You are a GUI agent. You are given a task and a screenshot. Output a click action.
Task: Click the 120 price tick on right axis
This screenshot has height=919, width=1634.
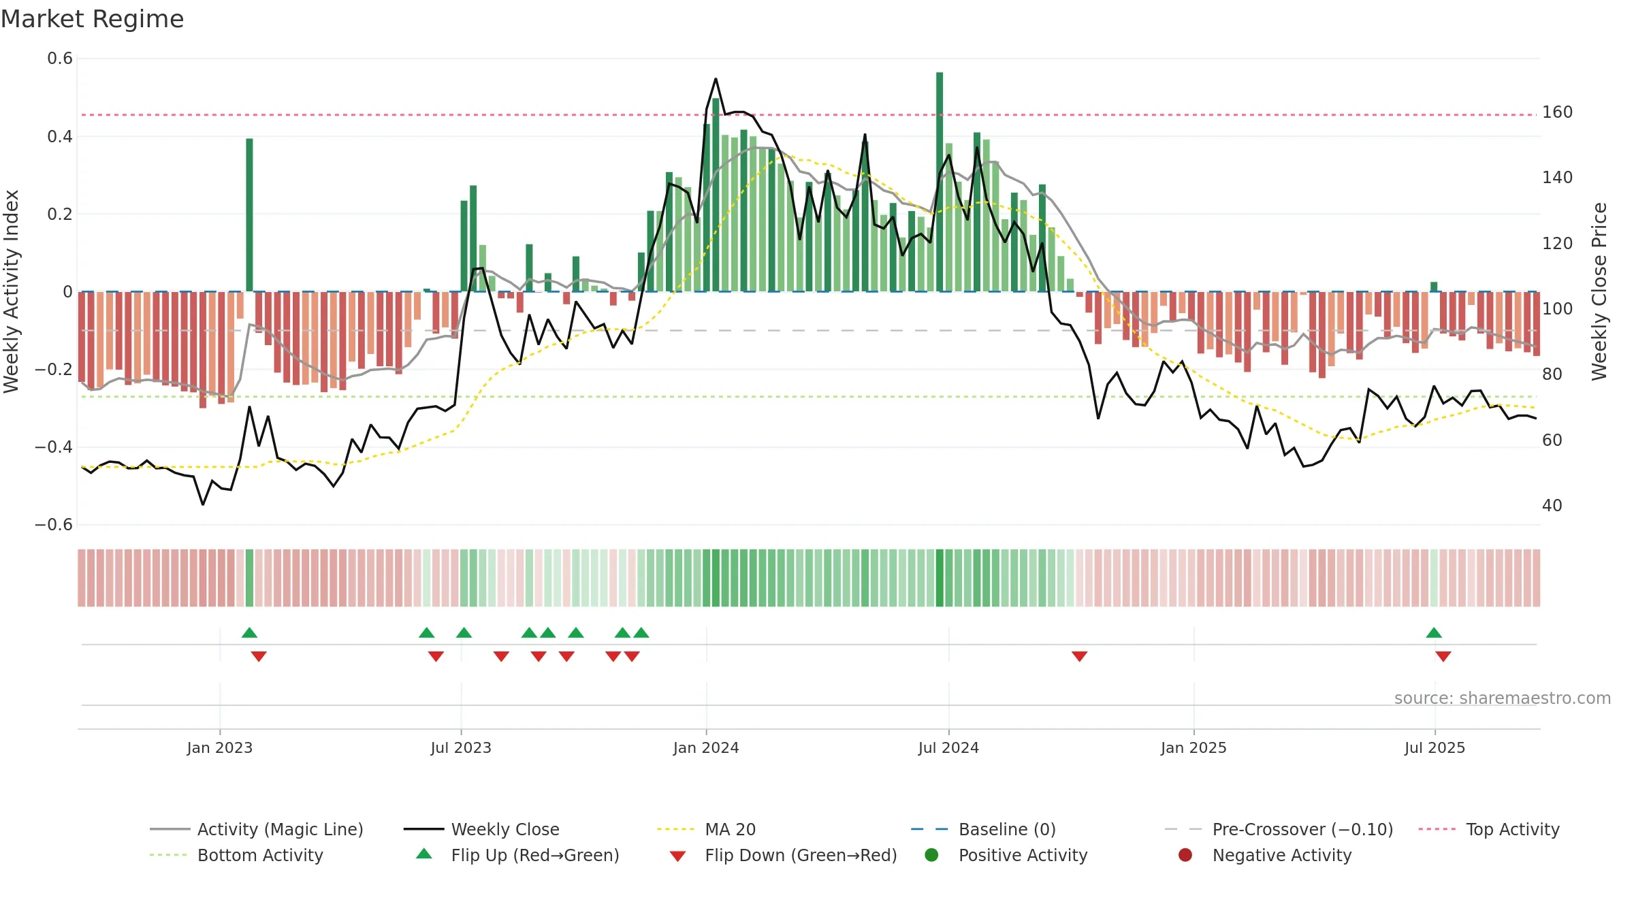1558,243
